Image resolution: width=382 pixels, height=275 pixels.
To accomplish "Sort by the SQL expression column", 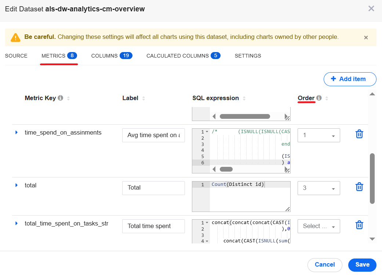I will pos(244,98).
